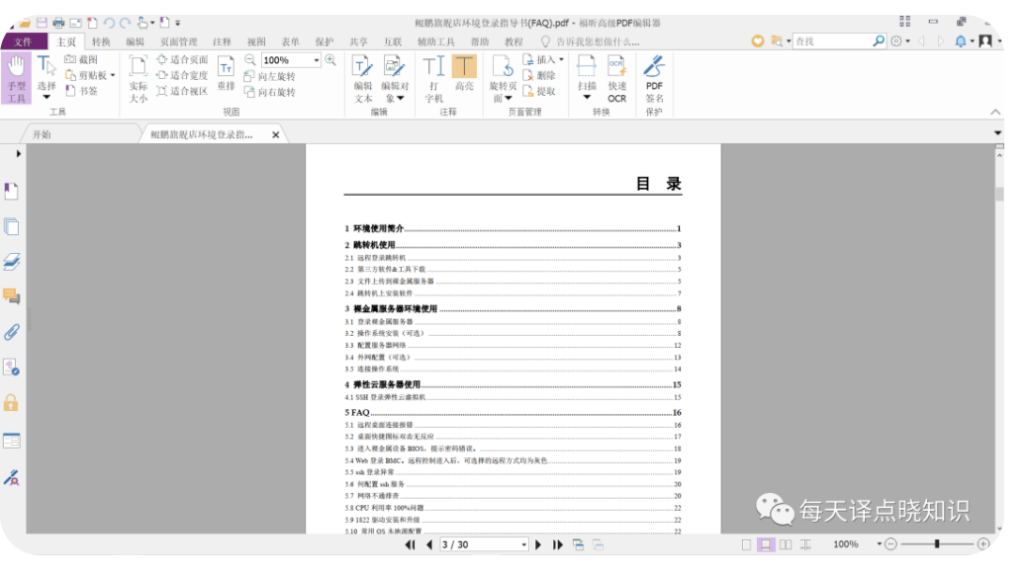This screenshot has width=1027, height=578.
Task: Switch to the Protect (保护) ribbon tab
Action: (x=325, y=41)
